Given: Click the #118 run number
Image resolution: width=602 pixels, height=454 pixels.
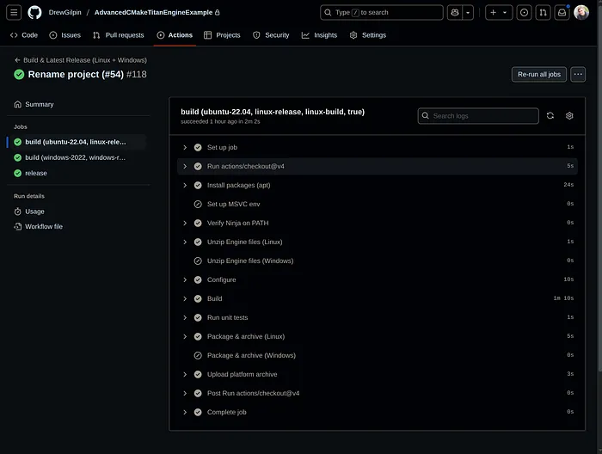Looking at the screenshot, I should click(x=137, y=75).
